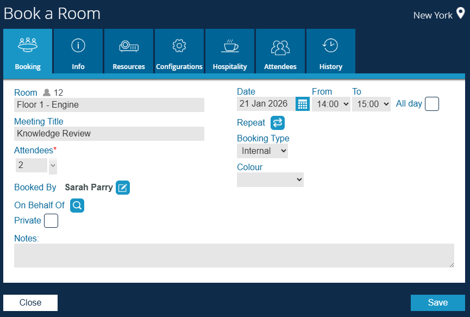
Task: Click the Repeat booking icon
Action: (278, 123)
